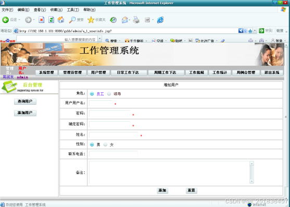Click the Edit document icon
Image resolution: width=290 pixels, height=207 pixels.
pos(147,20)
